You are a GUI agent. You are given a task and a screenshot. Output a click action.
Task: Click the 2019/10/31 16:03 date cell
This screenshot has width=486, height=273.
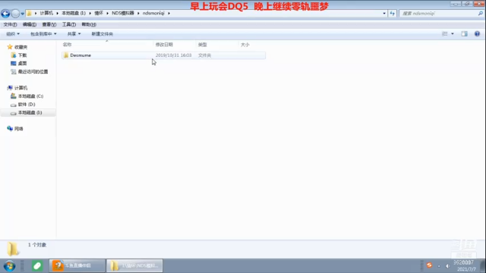point(173,55)
